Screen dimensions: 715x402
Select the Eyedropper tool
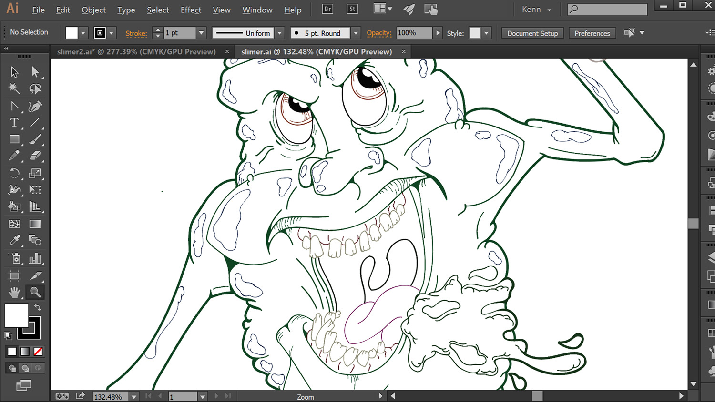(14, 240)
